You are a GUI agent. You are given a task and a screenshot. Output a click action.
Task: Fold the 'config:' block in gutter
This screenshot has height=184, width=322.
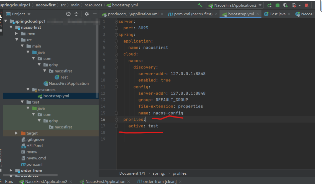(116, 87)
